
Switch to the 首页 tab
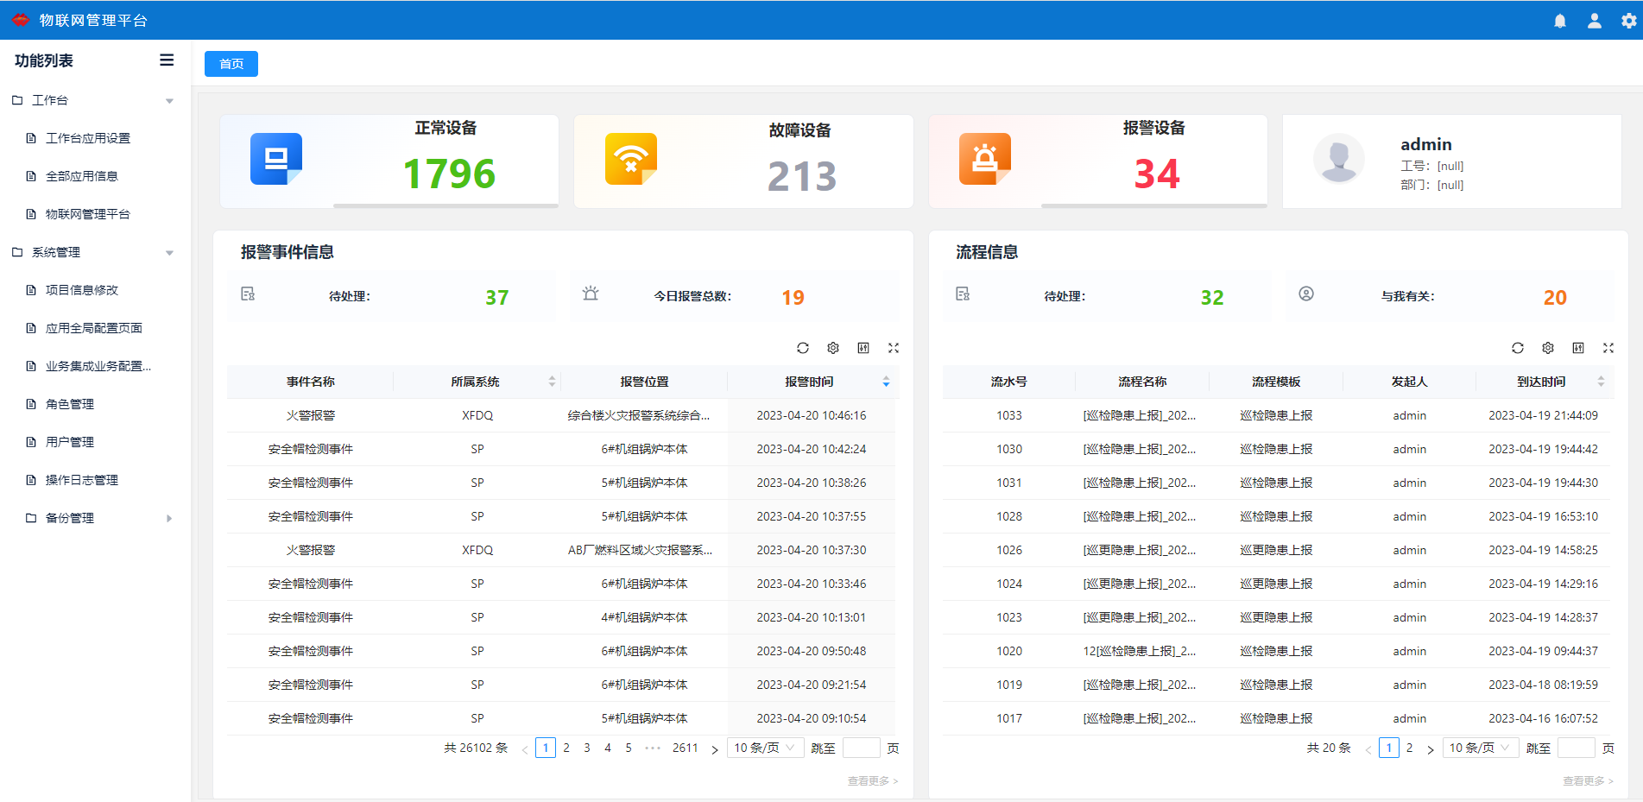click(x=231, y=64)
